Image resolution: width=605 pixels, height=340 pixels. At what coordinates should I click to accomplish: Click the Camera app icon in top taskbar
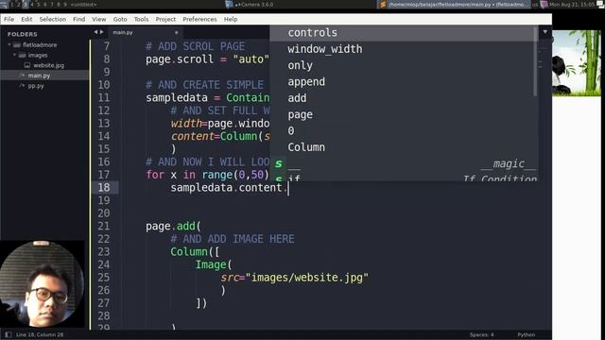click(229, 4)
